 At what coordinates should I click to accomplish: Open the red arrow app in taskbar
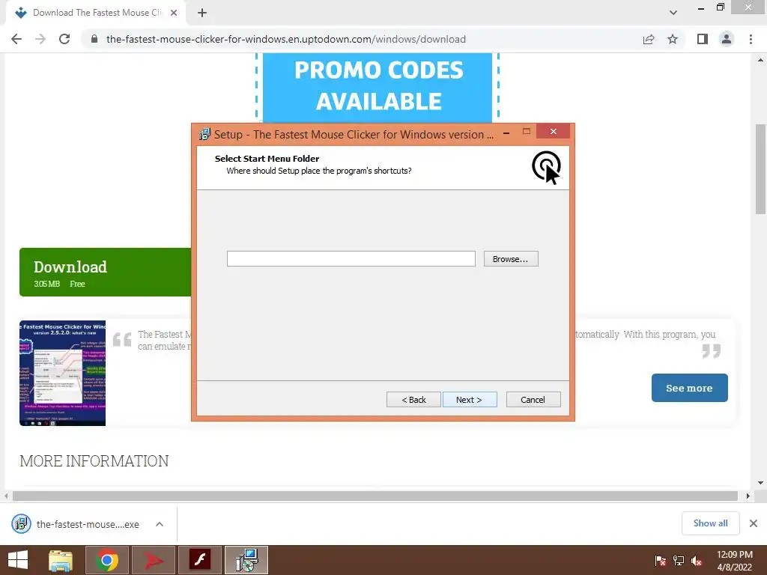click(153, 560)
